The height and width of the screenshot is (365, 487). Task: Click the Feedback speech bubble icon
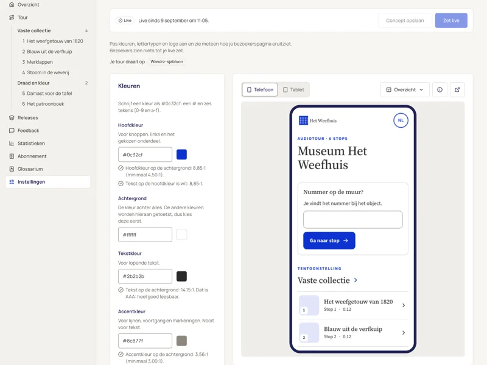pyautogui.click(x=12, y=130)
